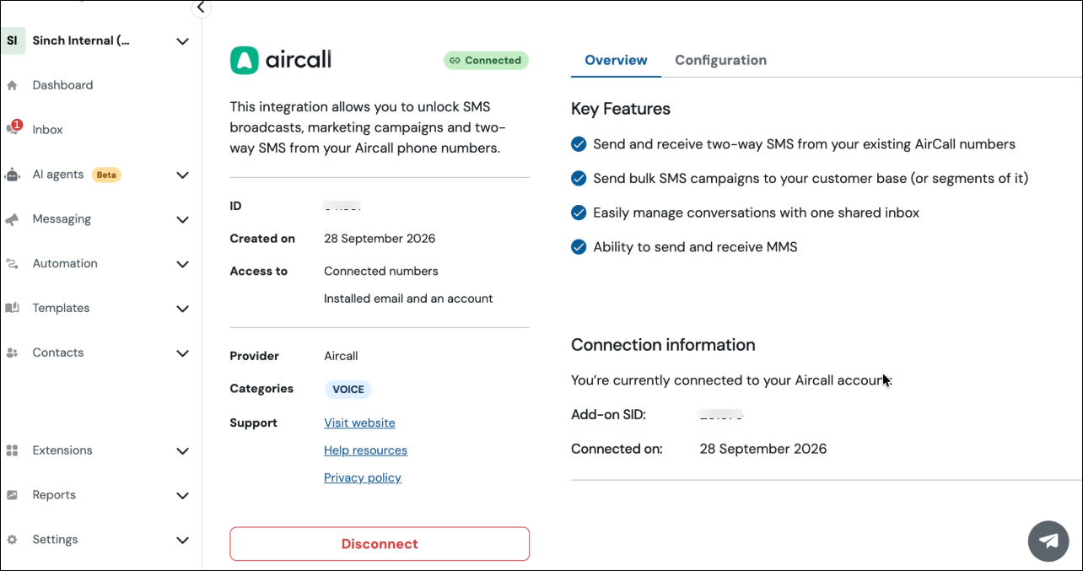The height and width of the screenshot is (571, 1083).
Task: Expand the Extensions menu chevron
Action: tap(182, 451)
